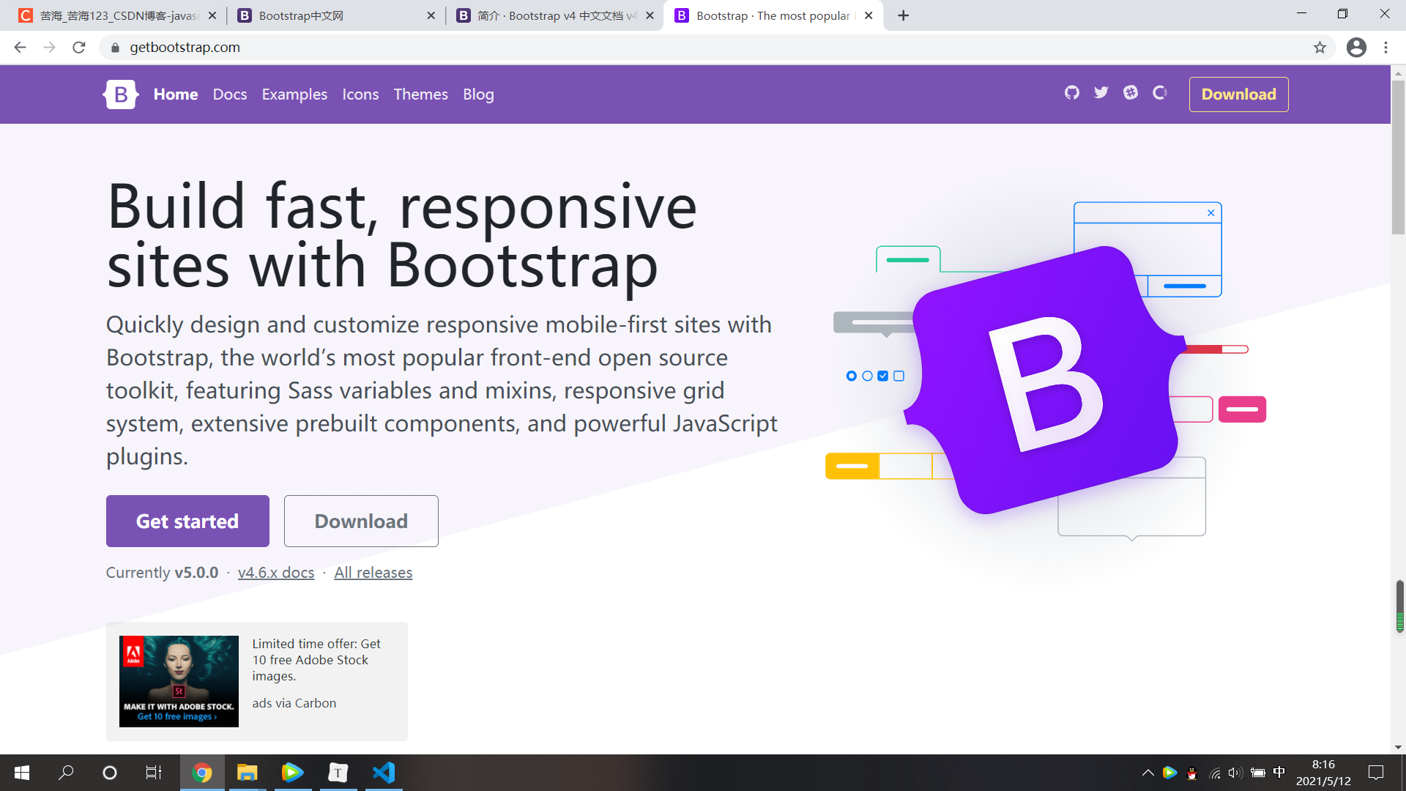Open the Examples navigation item
Screen dimensions: 1406x791
pyautogui.click(x=294, y=94)
